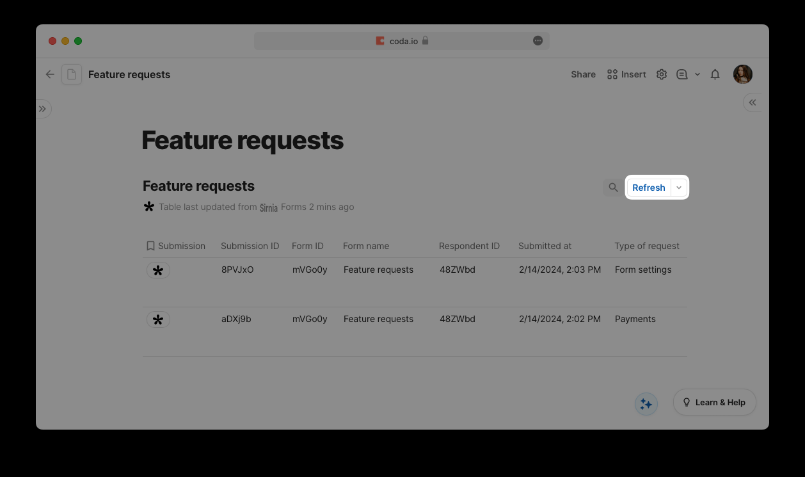Open Learn & Help
The height and width of the screenshot is (477, 805).
coord(715,402)
